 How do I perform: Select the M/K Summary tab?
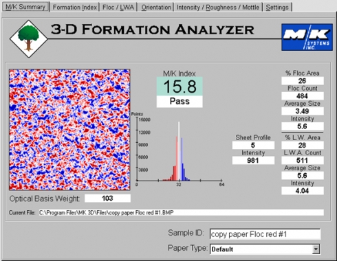click(x=25, y=7)
